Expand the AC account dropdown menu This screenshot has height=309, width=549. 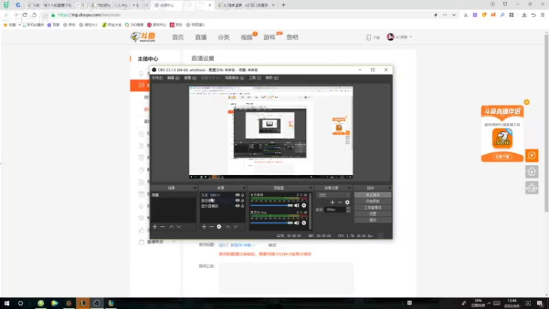410,37
